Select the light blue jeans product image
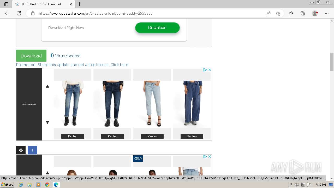This screenshot has height=188, width=334. [x=152, y=104]
